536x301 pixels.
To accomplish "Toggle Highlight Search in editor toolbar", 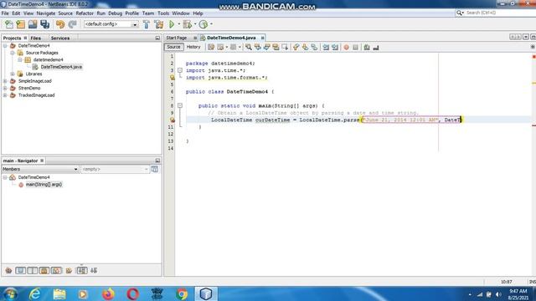I will click(x=276, y=48).
